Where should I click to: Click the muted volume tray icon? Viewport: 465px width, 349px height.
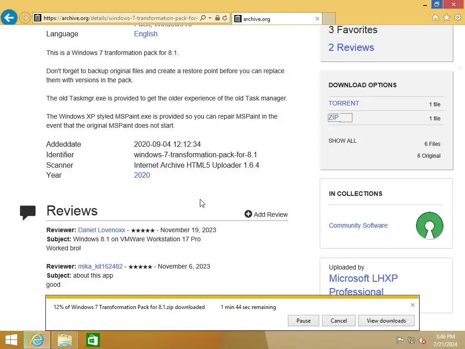[x=422, y=340]
